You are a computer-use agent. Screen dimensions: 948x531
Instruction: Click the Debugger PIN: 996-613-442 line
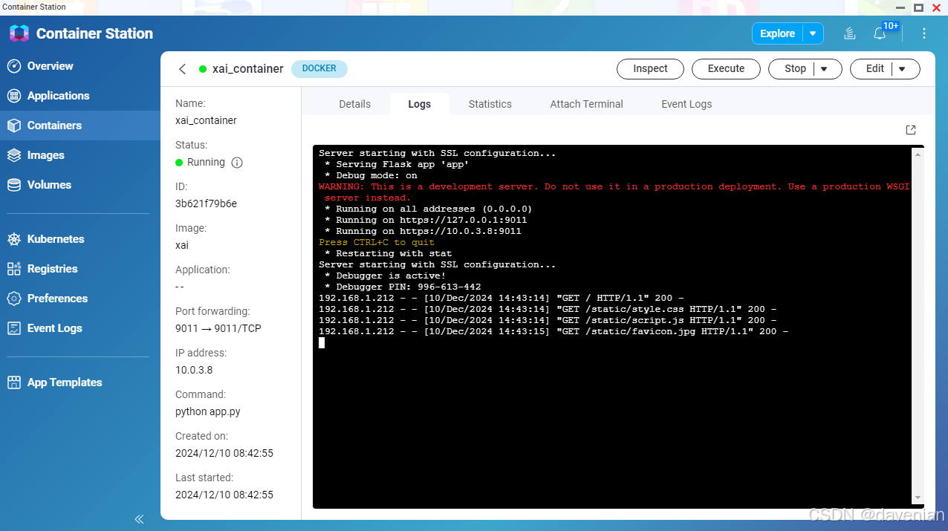coord(403,287)
